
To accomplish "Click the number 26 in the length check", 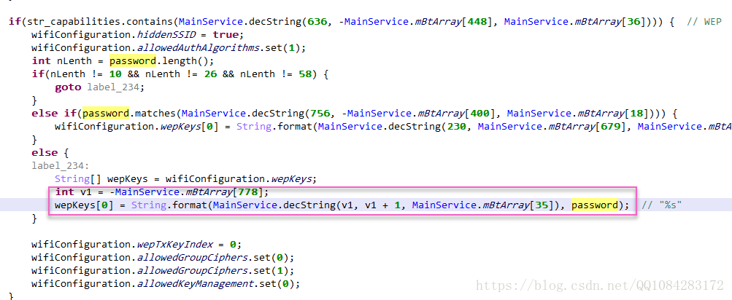I will point(210,74).
